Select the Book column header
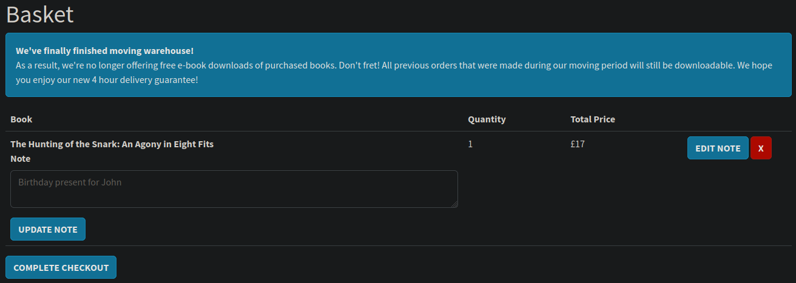 pos(21,119)
